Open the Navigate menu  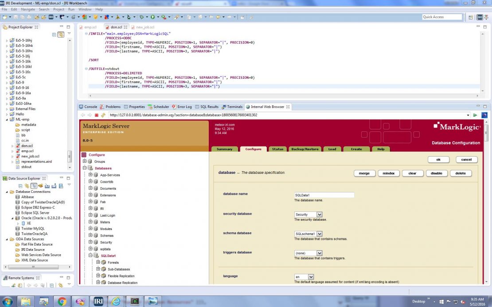pyautogui.click(x=28, y=9)
